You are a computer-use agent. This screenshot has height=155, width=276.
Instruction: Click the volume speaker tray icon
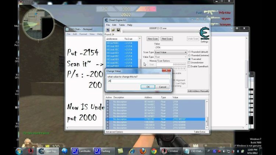tap(224, 151)
